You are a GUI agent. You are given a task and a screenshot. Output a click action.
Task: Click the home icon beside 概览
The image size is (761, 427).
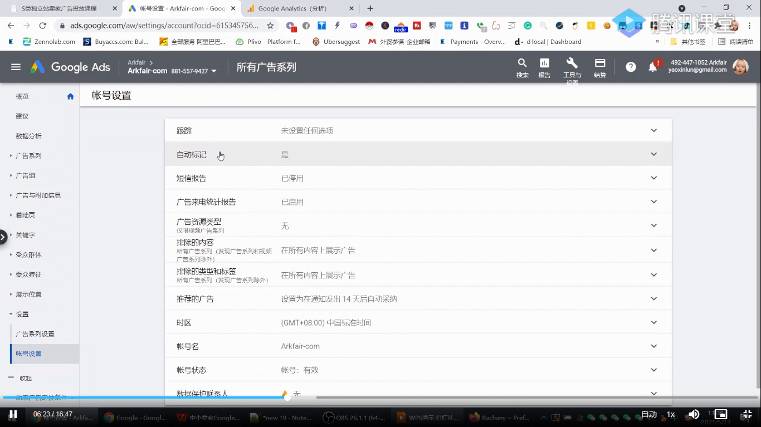tap(70, 96)
